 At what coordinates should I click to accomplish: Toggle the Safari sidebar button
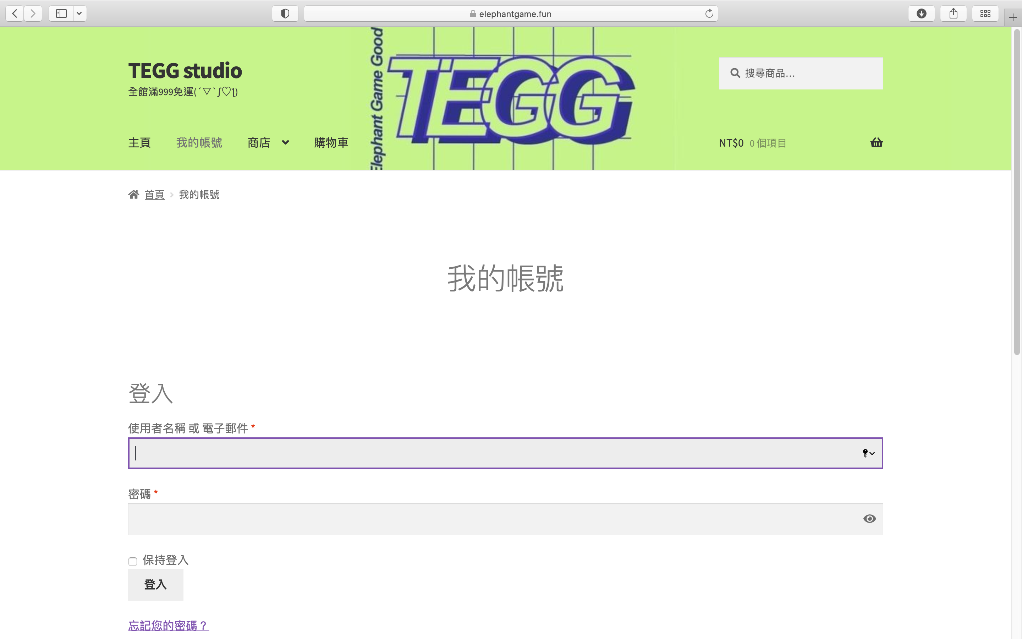tap(61, 13)
